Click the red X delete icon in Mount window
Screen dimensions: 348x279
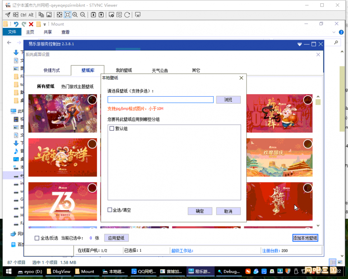[31, 24]
